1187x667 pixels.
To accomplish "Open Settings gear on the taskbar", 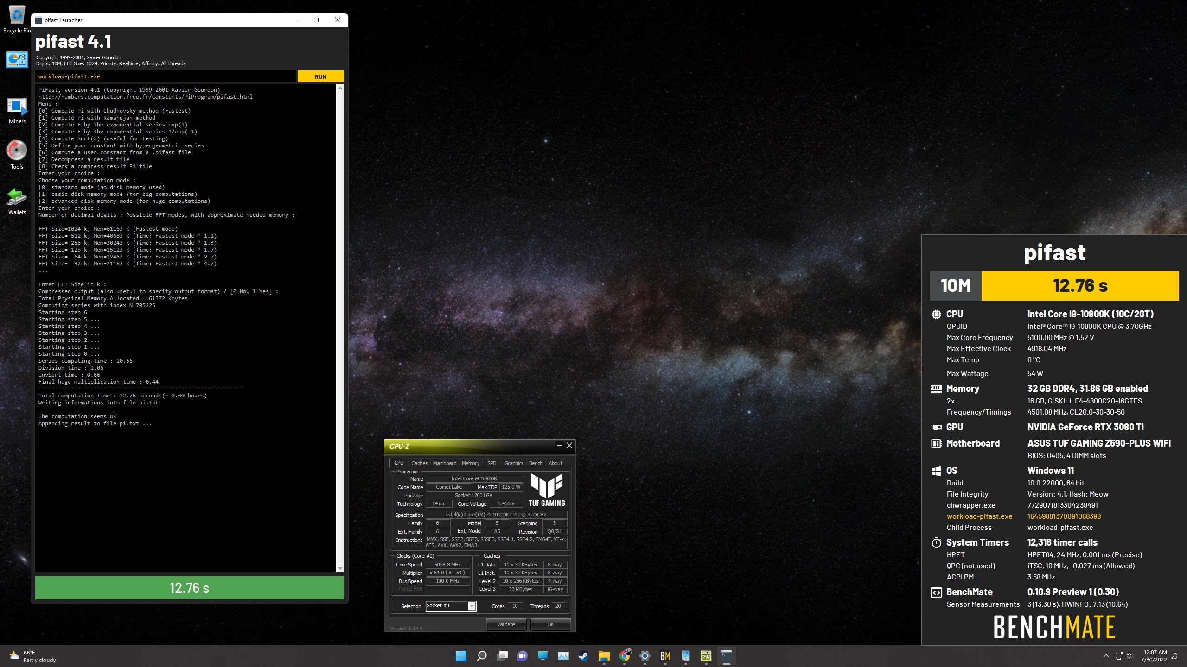I will [x=645, y=656].
